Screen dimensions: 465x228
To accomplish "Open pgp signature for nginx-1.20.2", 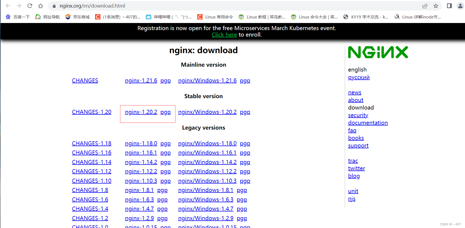I will pos(165,112).
